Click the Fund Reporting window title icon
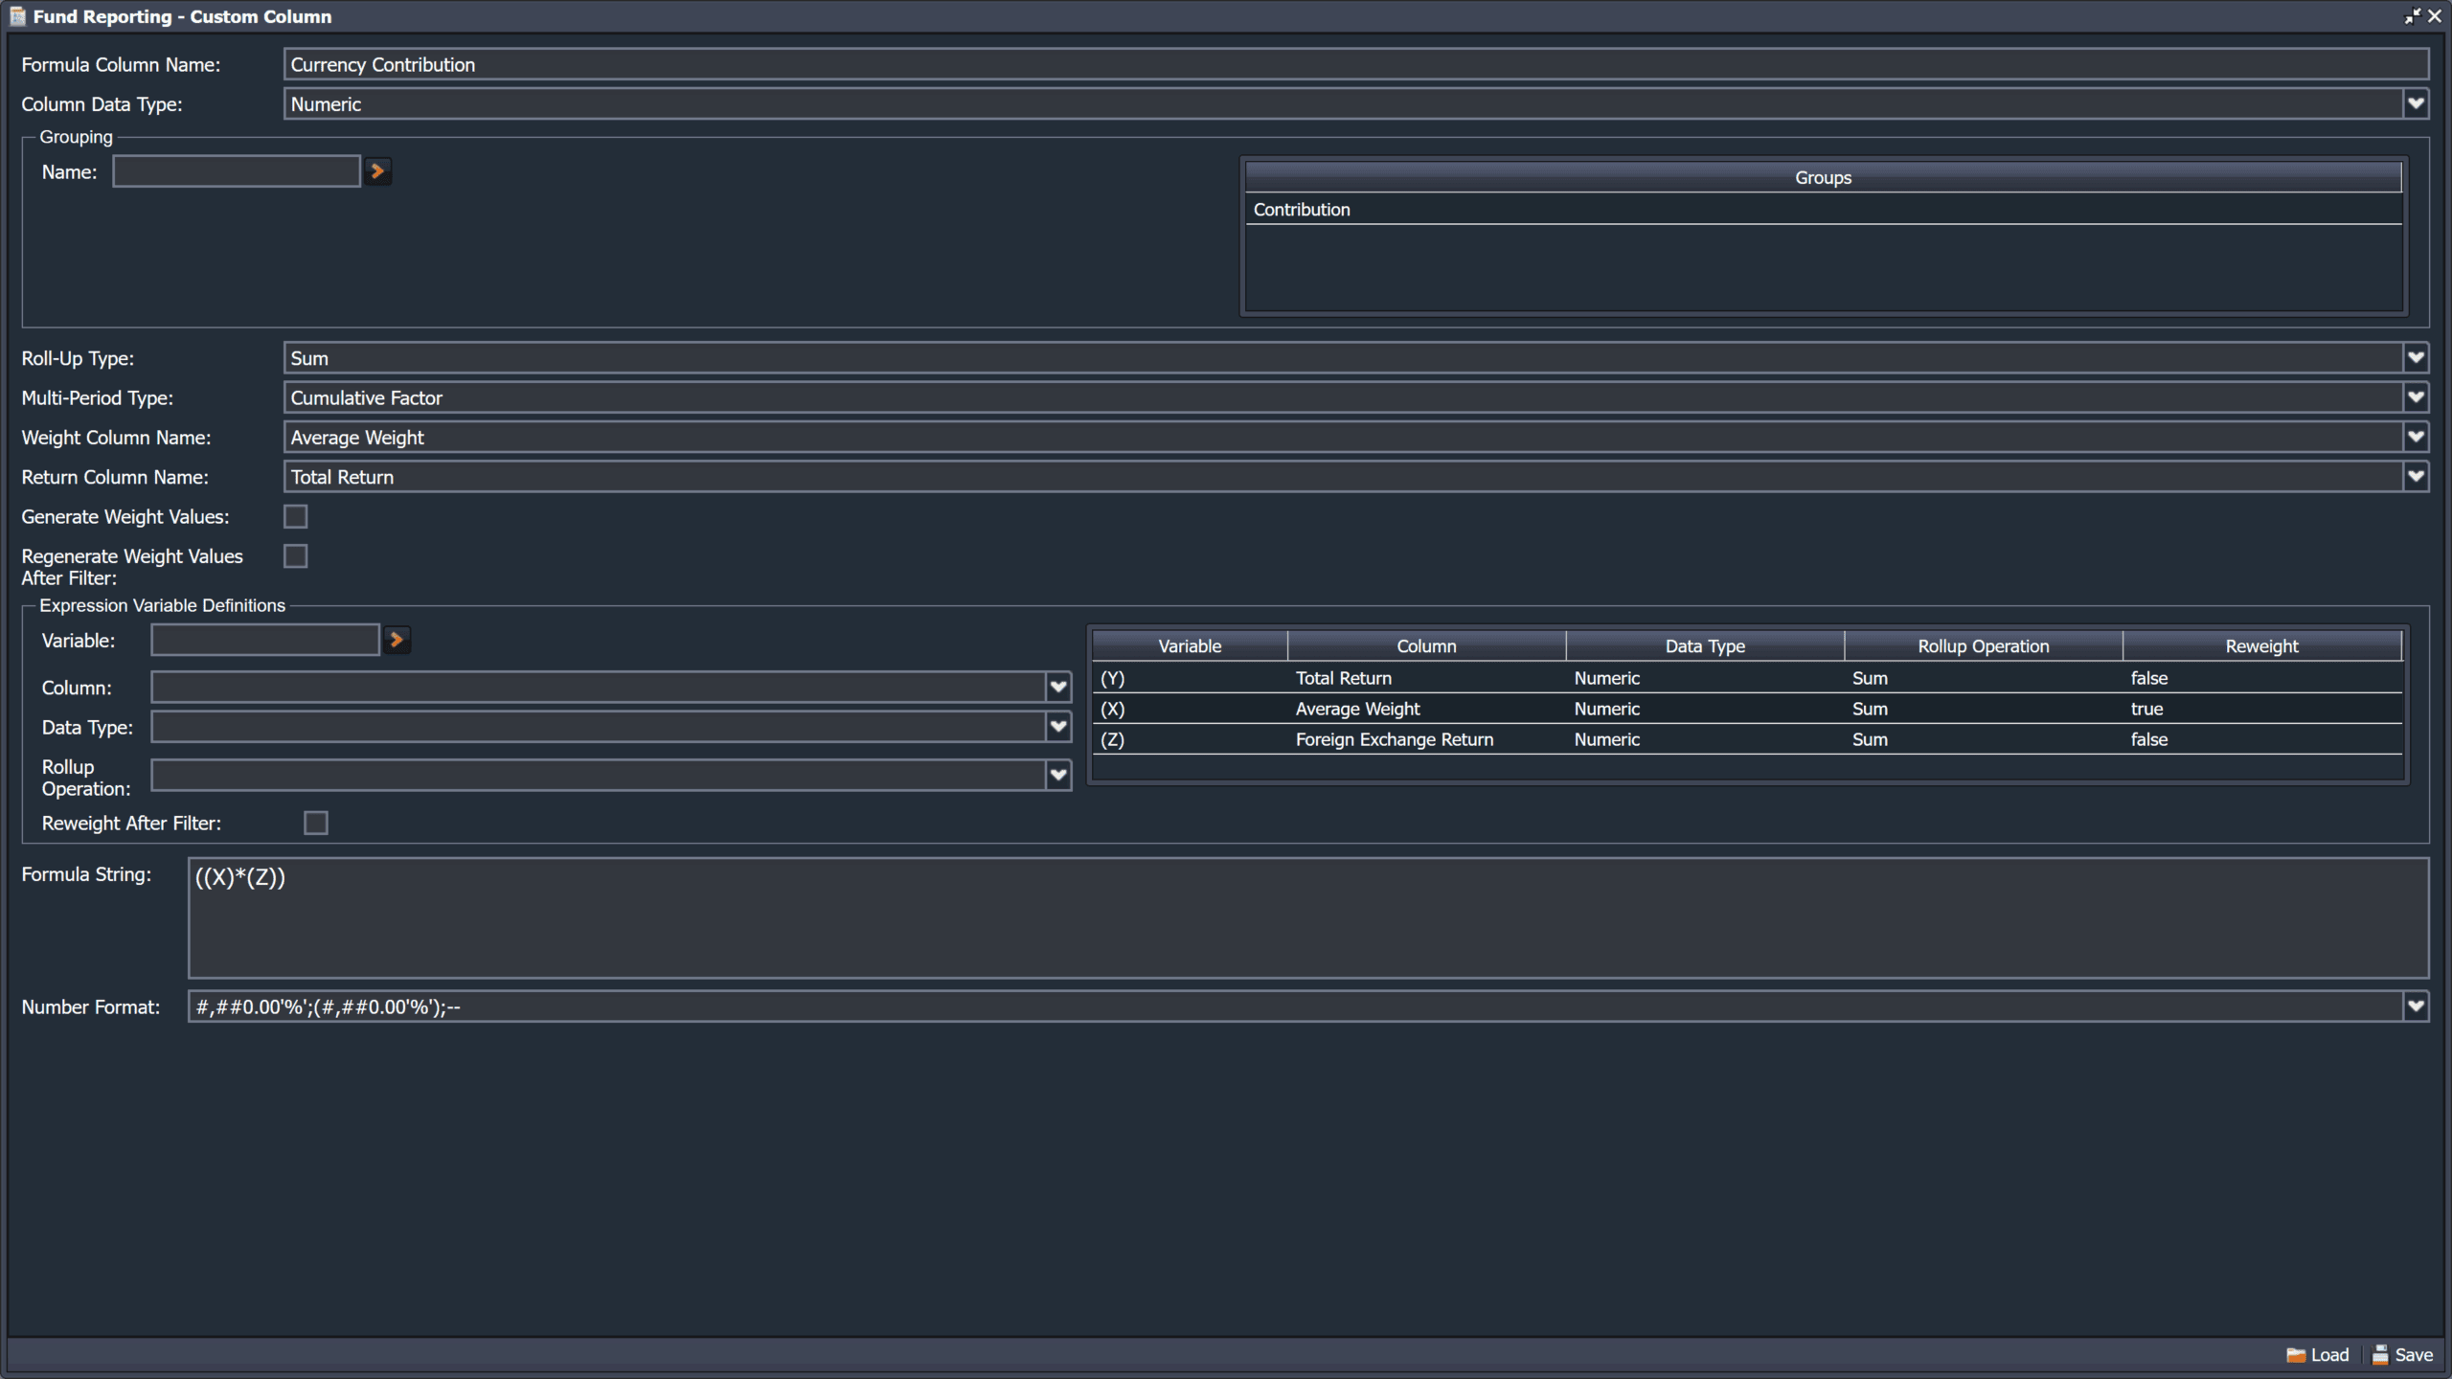Viewport: 2452px width, 1379px height. click(x=17, y=16)
